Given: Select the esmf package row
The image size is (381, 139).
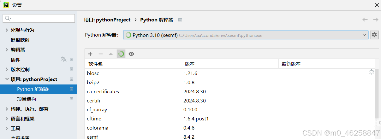Looking at the screenshot, I should 230,136.
